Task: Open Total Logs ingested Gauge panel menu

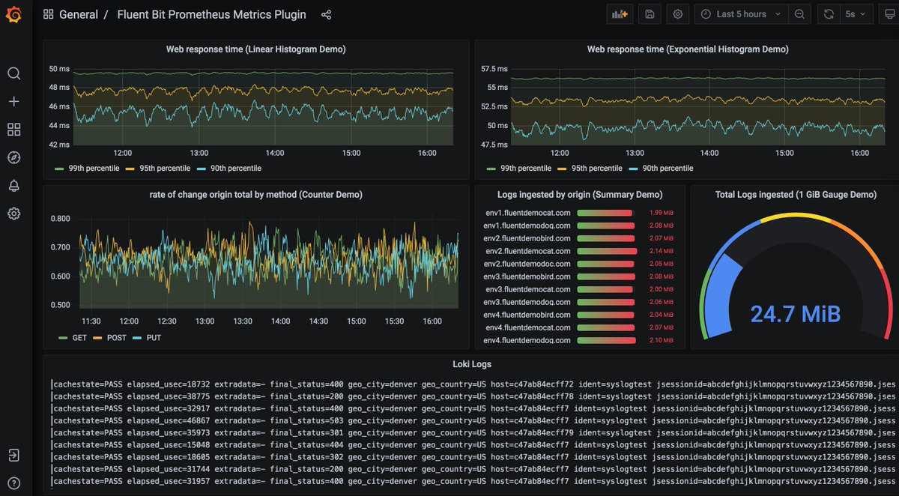Action: (796, 195)
